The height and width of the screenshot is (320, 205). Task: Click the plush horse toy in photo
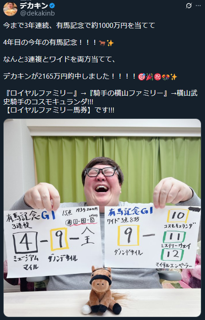point(102,290)
